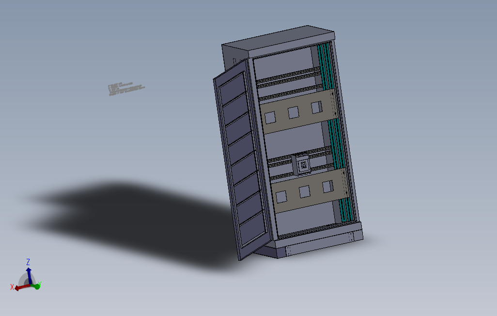Select the lower beige mounting plate
The height and width of the screenshot is (316, 497).
click(310, 190)
